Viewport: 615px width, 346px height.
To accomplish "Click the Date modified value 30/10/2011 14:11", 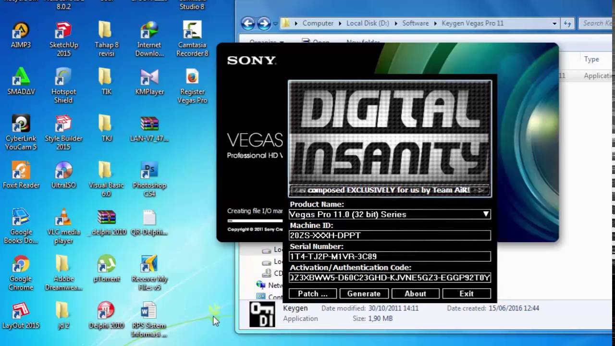I will pos(394,309).
